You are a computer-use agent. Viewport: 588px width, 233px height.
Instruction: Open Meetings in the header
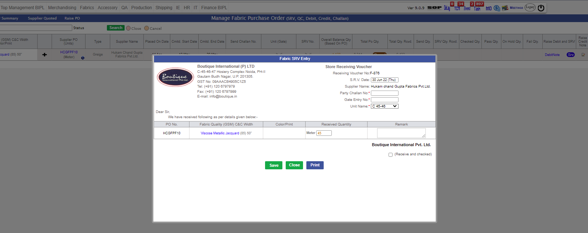[x=516, y=8]
